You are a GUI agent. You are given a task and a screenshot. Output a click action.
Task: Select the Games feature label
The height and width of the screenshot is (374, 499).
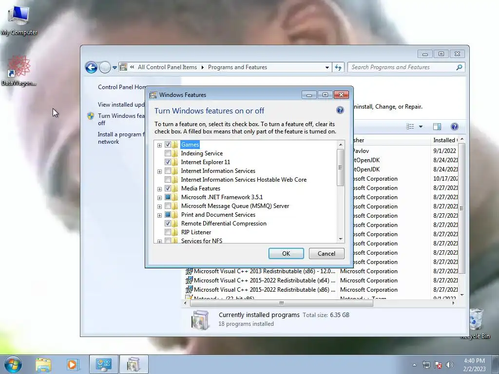click(190, 144)
